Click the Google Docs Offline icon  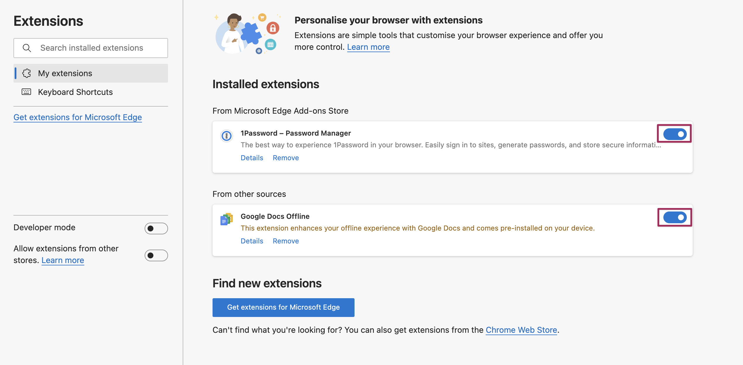pyautogui.click(x=227, y=219)
